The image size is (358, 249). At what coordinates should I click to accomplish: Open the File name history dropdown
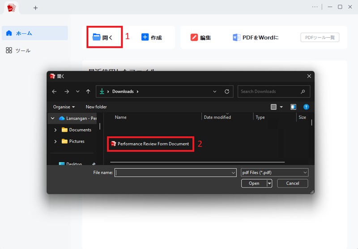click(233, 173)
